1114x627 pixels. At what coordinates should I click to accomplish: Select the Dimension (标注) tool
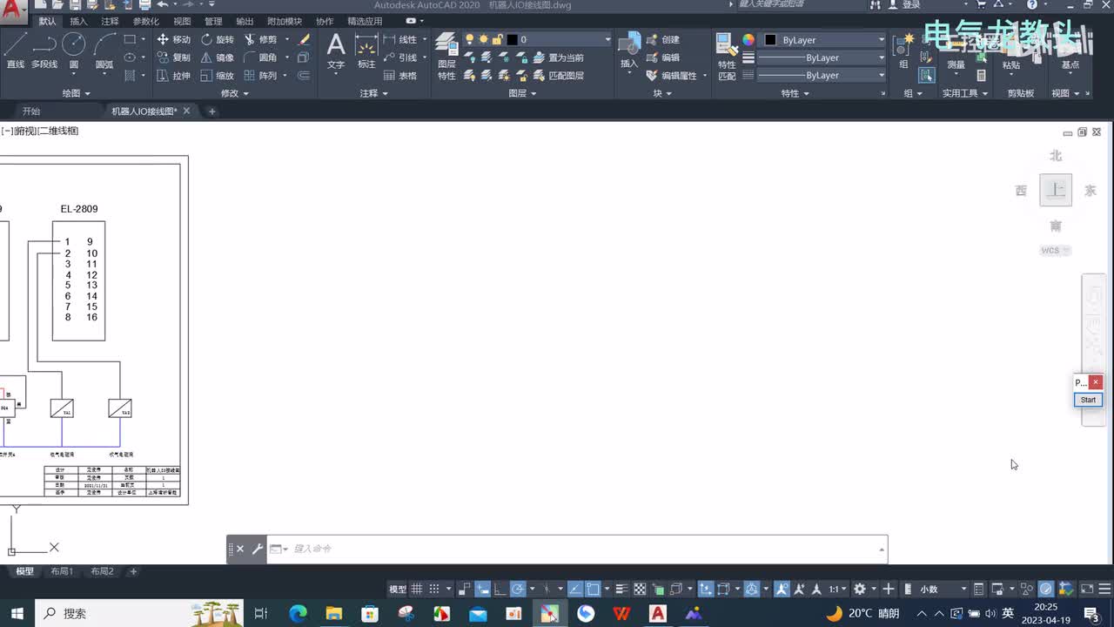coord(366,51)
